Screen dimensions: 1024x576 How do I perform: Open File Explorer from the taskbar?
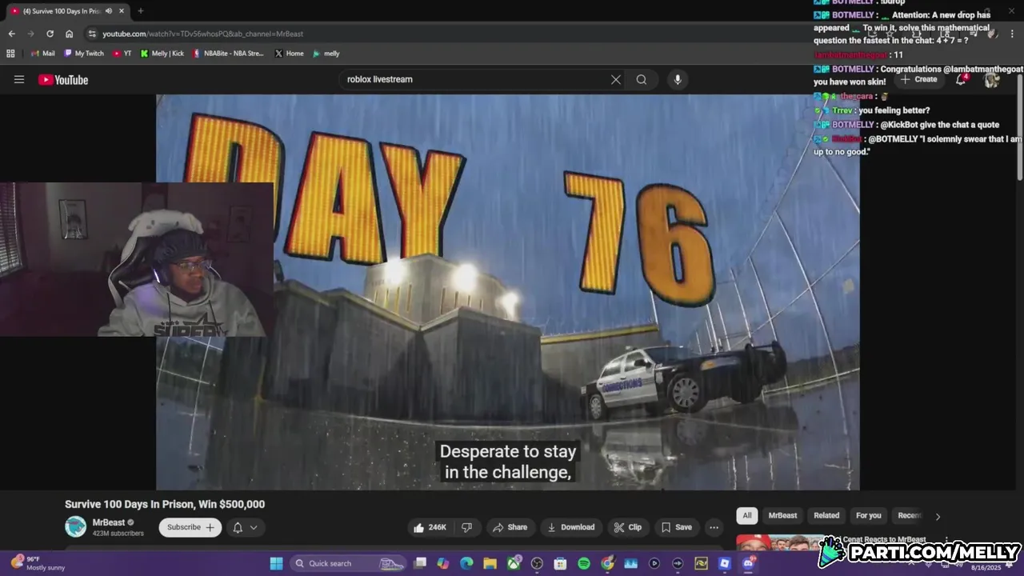(490, 563)
